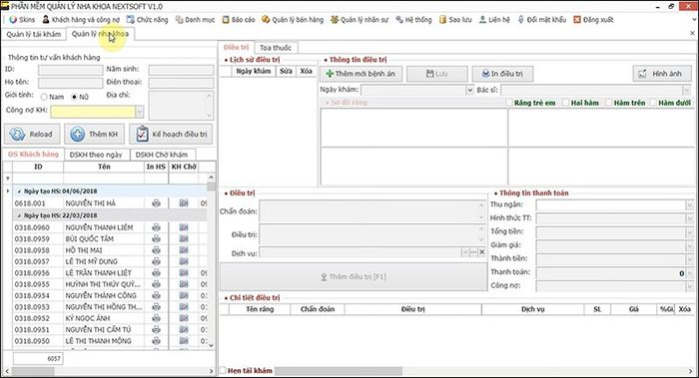
Task: KH Chờ icon for NGUYỄN THANH LIÊM
Action: [184, 227]
